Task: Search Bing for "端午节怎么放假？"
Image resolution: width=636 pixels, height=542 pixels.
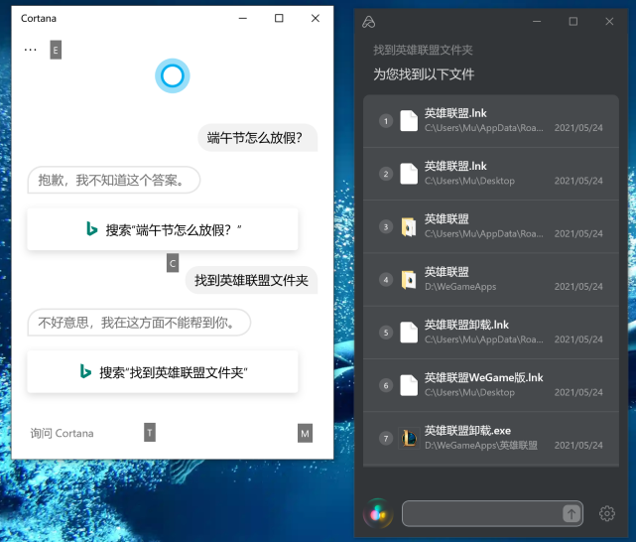Action: tap(163, 229)
